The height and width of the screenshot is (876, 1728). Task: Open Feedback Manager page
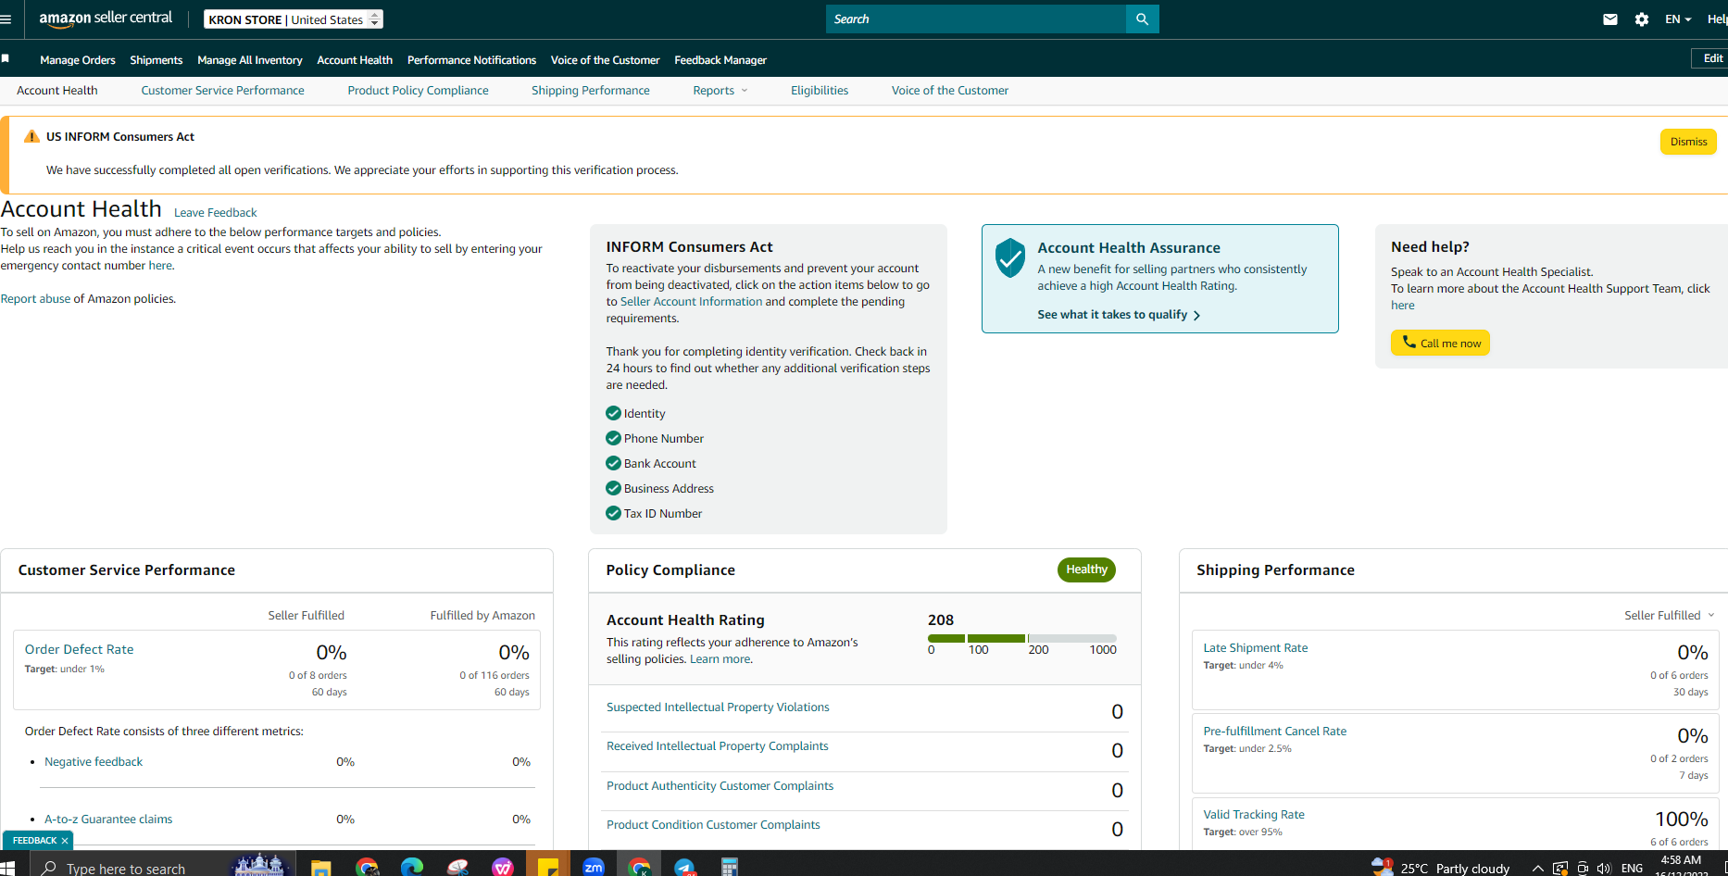click(x=720, y=60)
